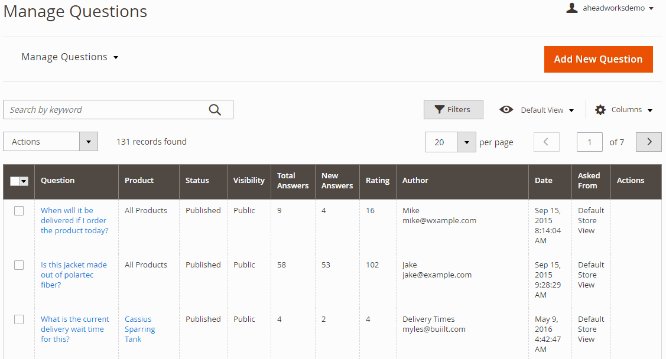Open the select-all header checkbox dropdown
This screenshot has width=666, height=359.
point(24,181)
